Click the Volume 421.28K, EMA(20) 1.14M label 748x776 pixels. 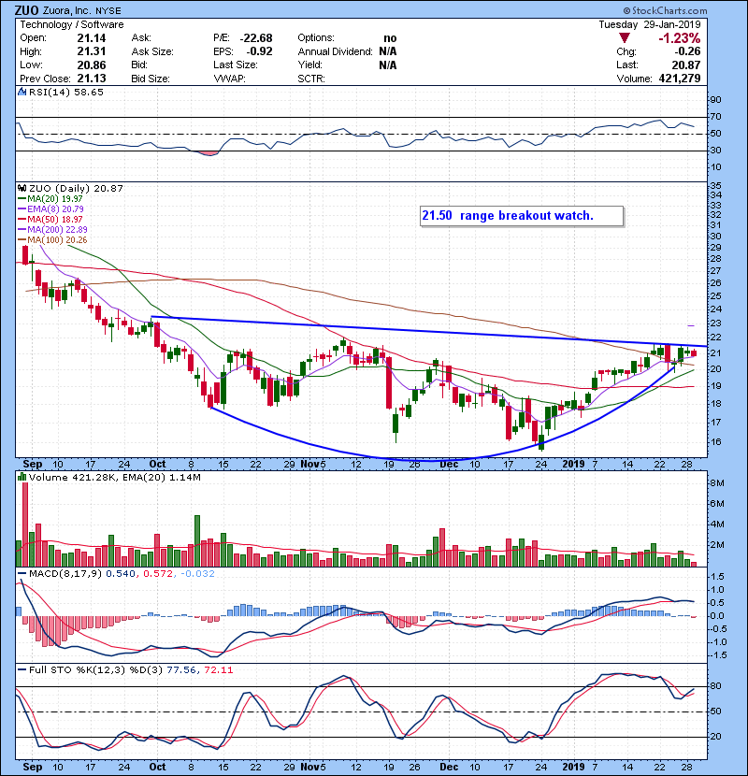point(115,477)
